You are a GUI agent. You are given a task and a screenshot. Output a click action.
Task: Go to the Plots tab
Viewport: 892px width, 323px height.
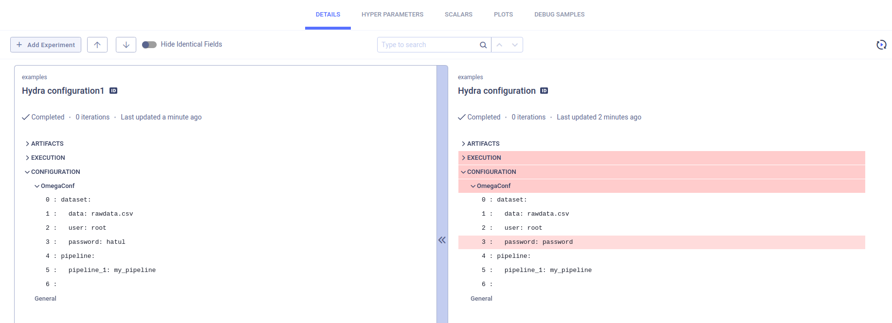[503, 15]
